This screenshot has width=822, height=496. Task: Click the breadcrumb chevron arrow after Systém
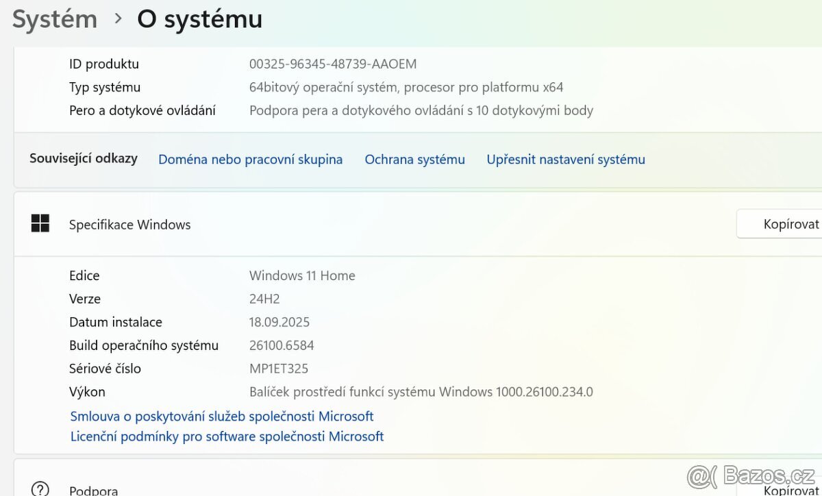118,19
